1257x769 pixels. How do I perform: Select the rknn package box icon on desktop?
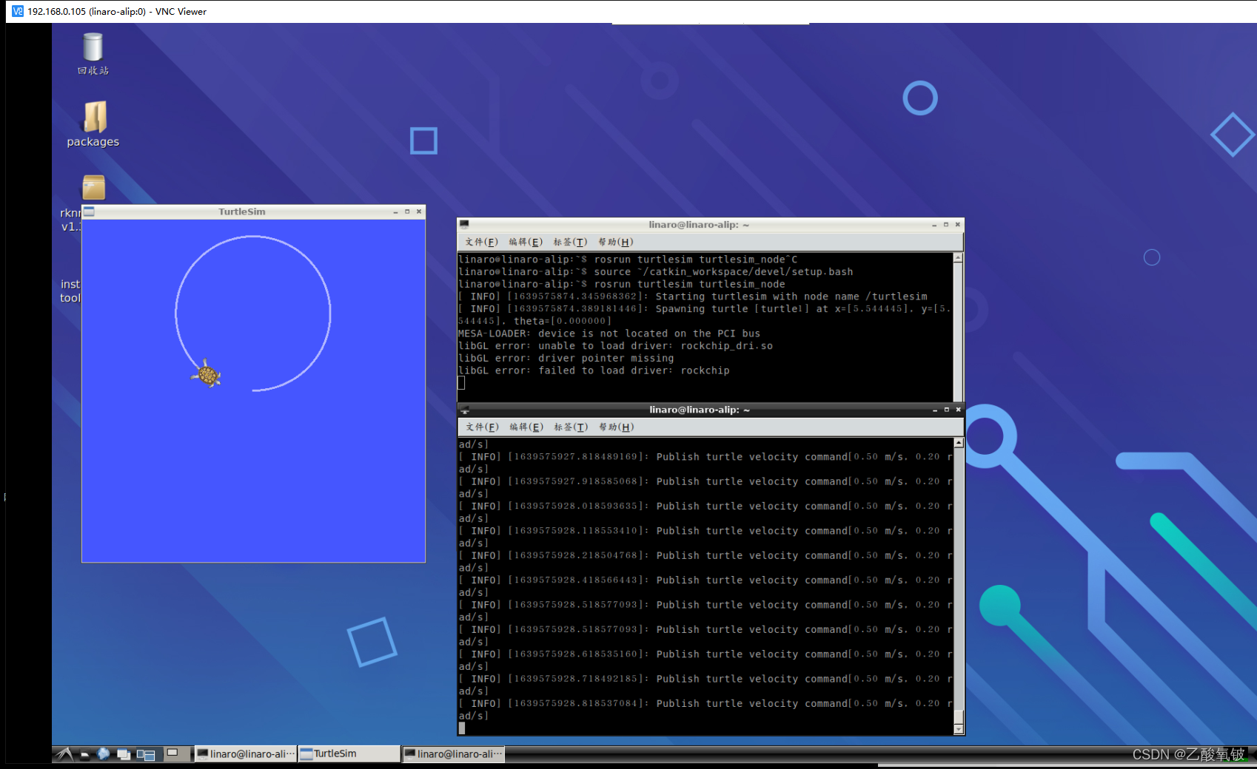93,188
